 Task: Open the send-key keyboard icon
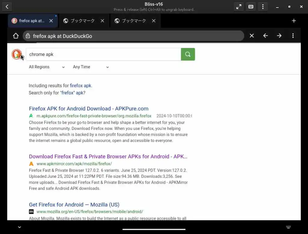click(251, 7)
